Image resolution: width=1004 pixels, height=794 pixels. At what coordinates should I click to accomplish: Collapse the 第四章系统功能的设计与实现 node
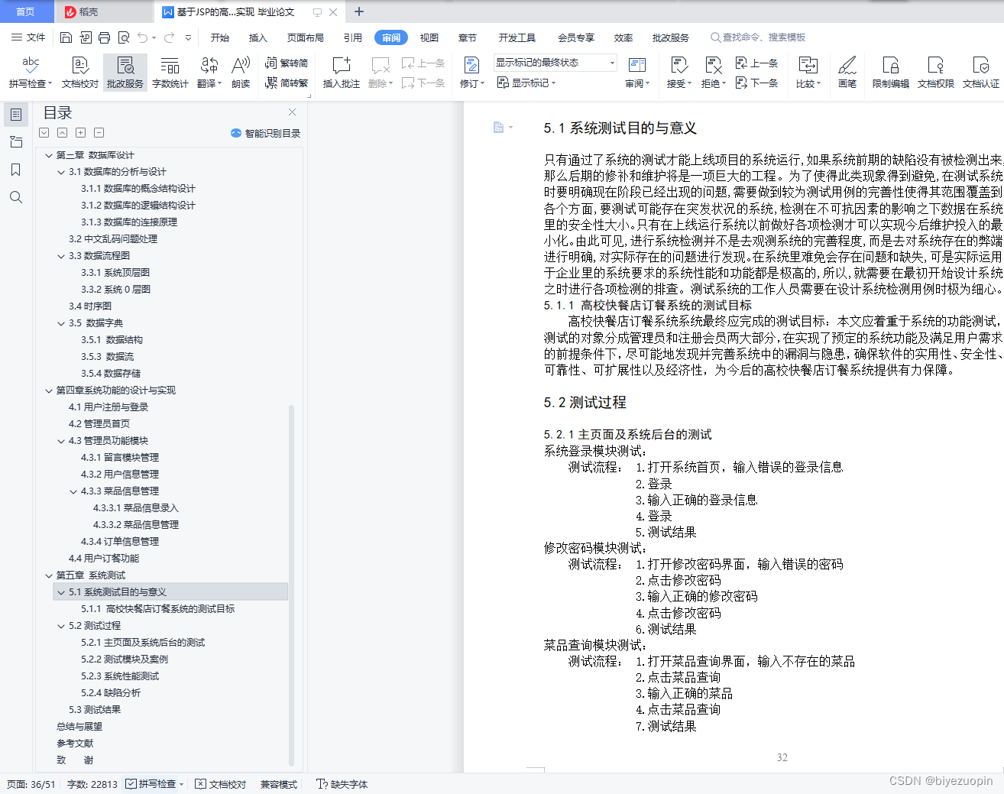(49, 391)
